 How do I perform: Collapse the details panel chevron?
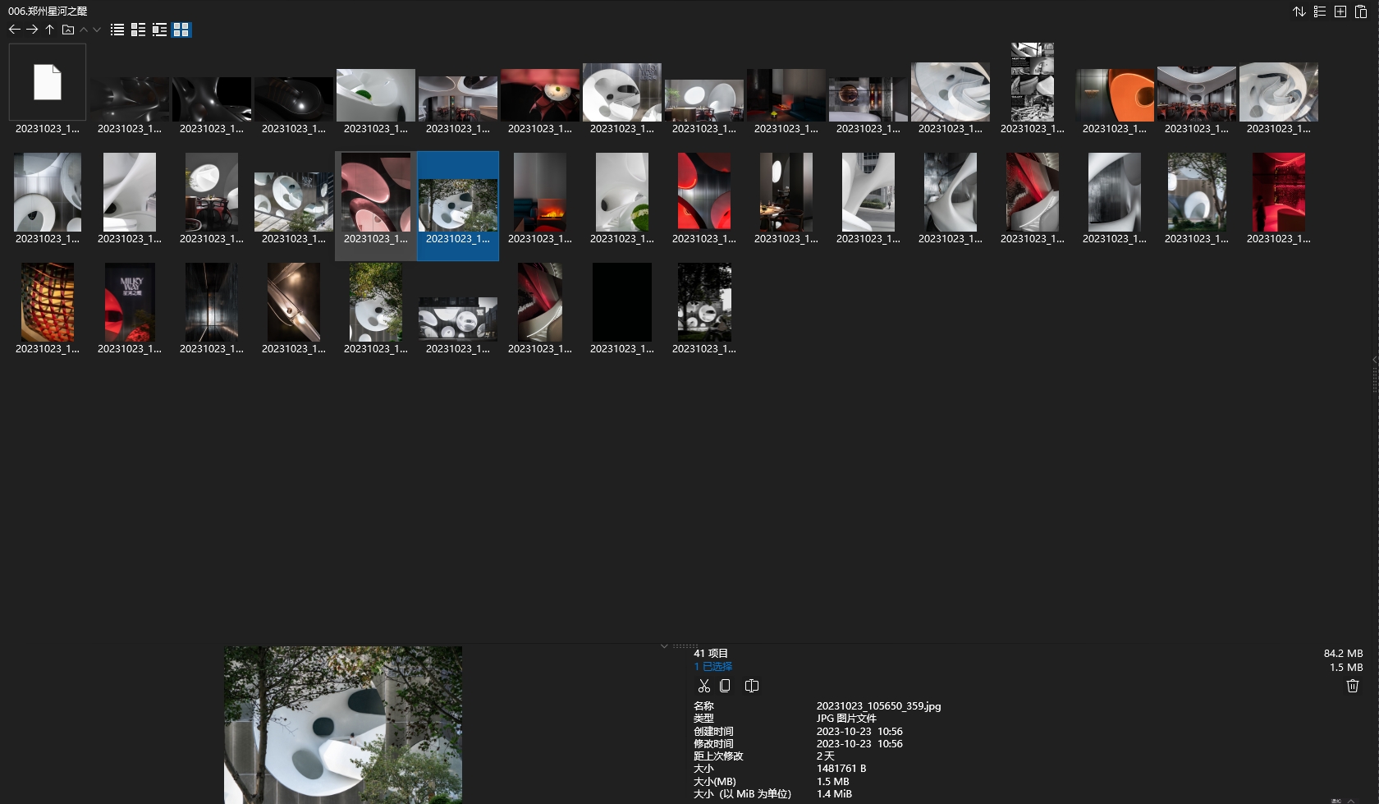pyautogui.click(x=664, y=646)
